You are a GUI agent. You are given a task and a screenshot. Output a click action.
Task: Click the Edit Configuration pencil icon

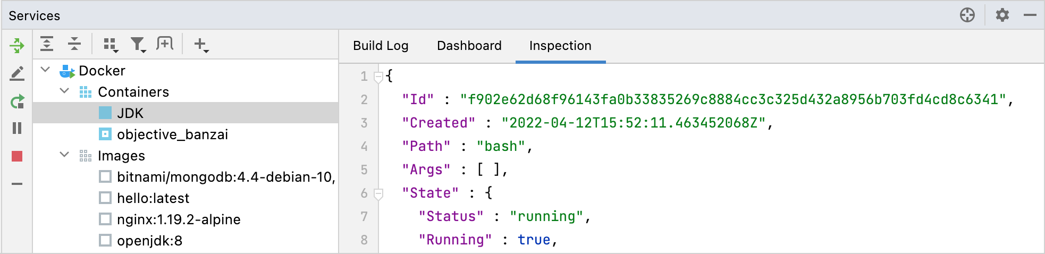point(17,73)
